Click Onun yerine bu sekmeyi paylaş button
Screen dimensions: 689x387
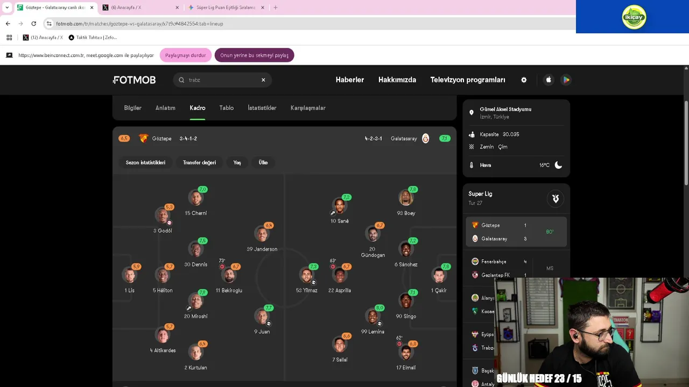pyautogui.click(x=254, y=55)
